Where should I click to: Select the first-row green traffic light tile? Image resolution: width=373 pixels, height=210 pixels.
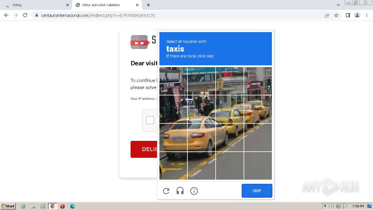pos(258,81)
